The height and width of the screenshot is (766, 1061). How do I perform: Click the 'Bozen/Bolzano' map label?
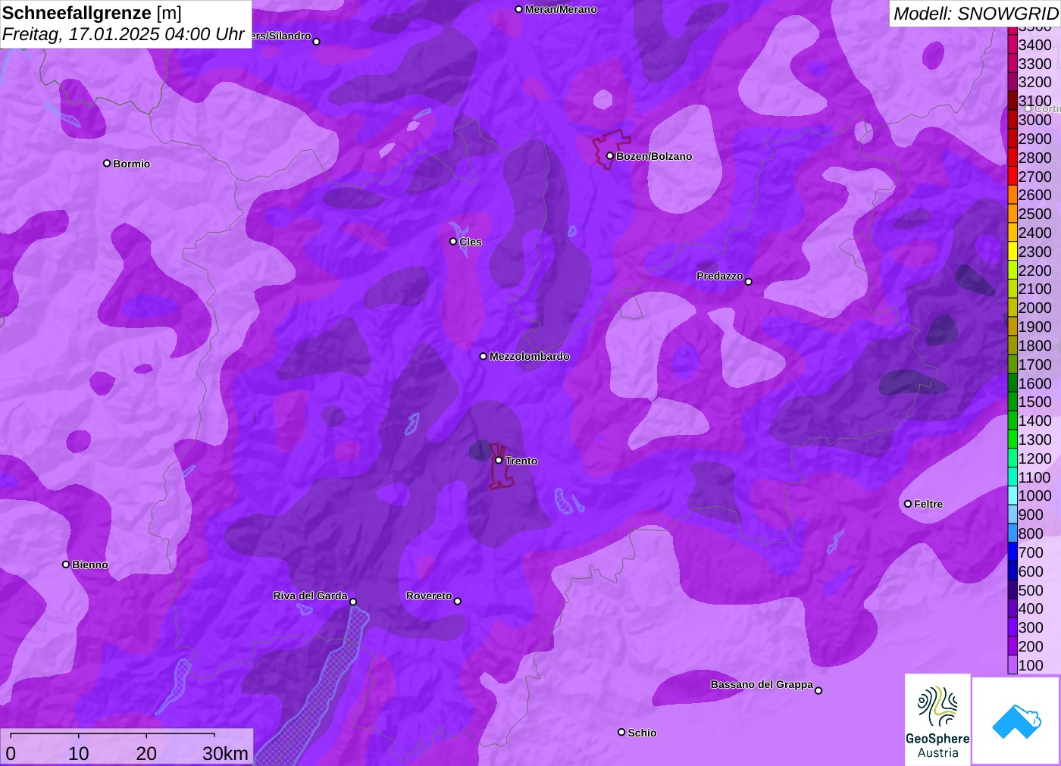654,156
